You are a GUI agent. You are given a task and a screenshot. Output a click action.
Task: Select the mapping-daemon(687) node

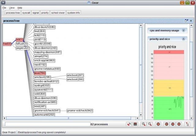[48, 52]
